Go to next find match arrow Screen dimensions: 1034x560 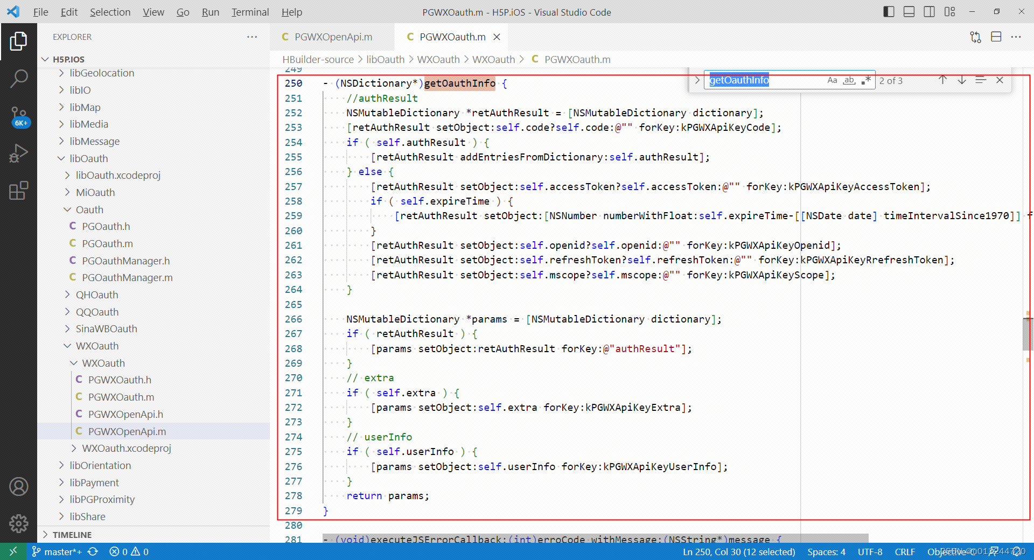tap(961, 80)
